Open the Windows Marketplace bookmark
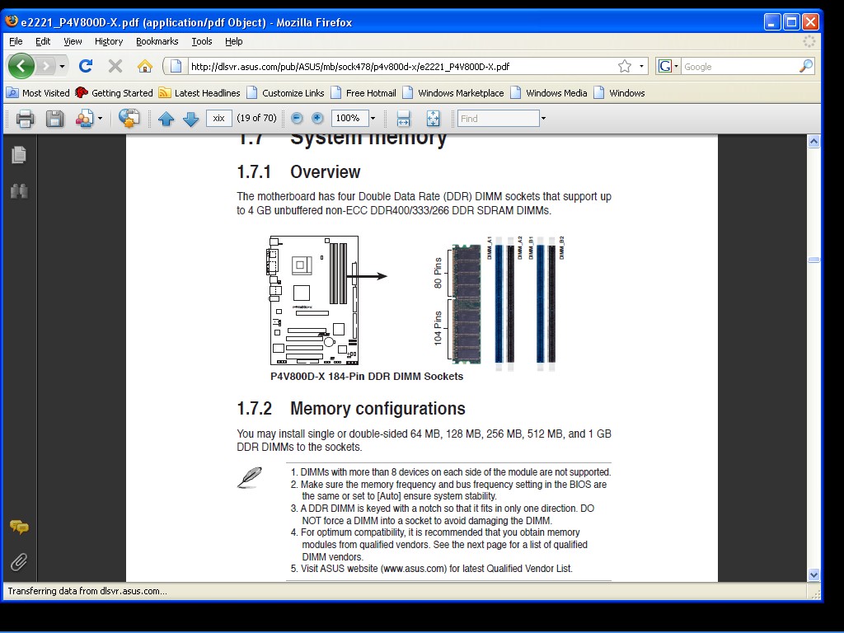The height and width of the screenshot is (633, 844). click(453, 93)
